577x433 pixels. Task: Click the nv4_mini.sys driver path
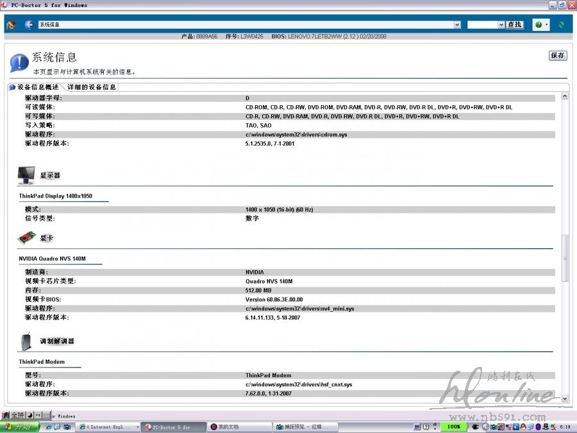tap(299, 309)
